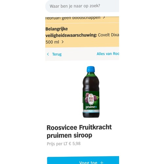Click the 'Prijs per LT € 5,98' text

(x=64, y=144)
